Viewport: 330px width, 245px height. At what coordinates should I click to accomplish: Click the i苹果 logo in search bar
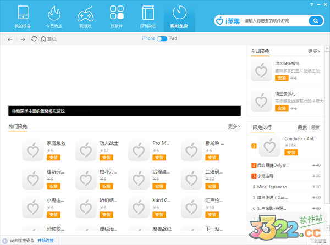point(228,21)
